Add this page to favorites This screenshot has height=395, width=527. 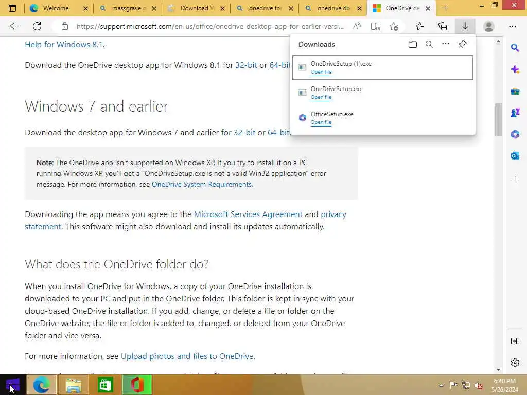point(394,26)
